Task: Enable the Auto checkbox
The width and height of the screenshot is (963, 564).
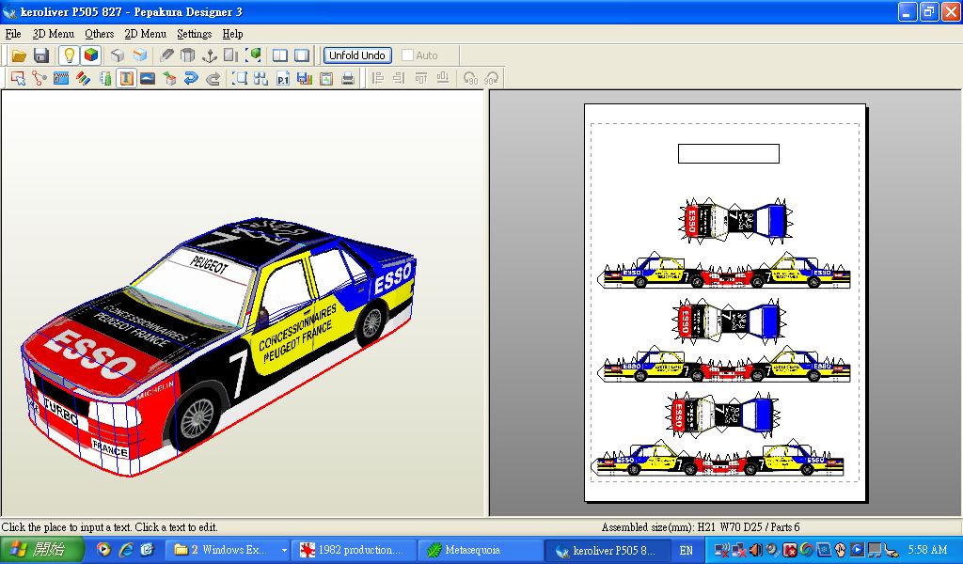Action: (x=407, y=55)
